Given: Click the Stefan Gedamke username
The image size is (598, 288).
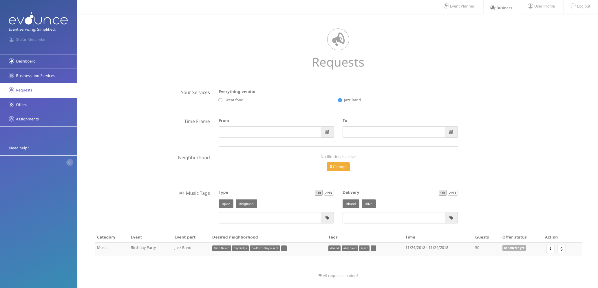Looking at the screenshot, I should coord(30,39).
